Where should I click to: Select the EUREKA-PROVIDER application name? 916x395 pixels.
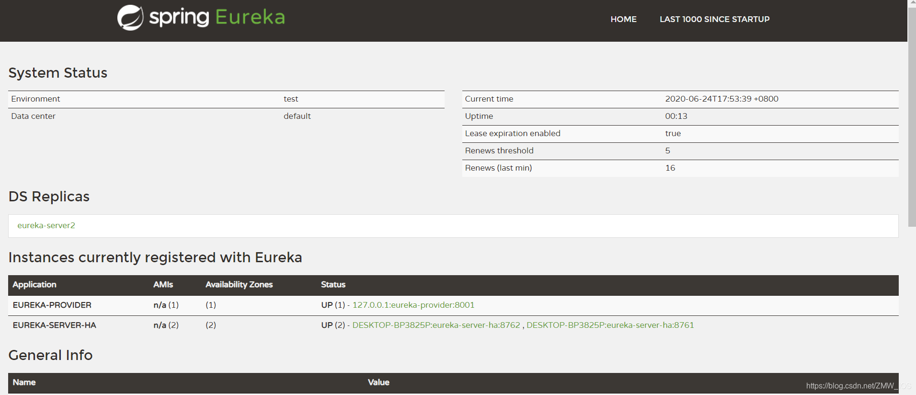point(52,305)
